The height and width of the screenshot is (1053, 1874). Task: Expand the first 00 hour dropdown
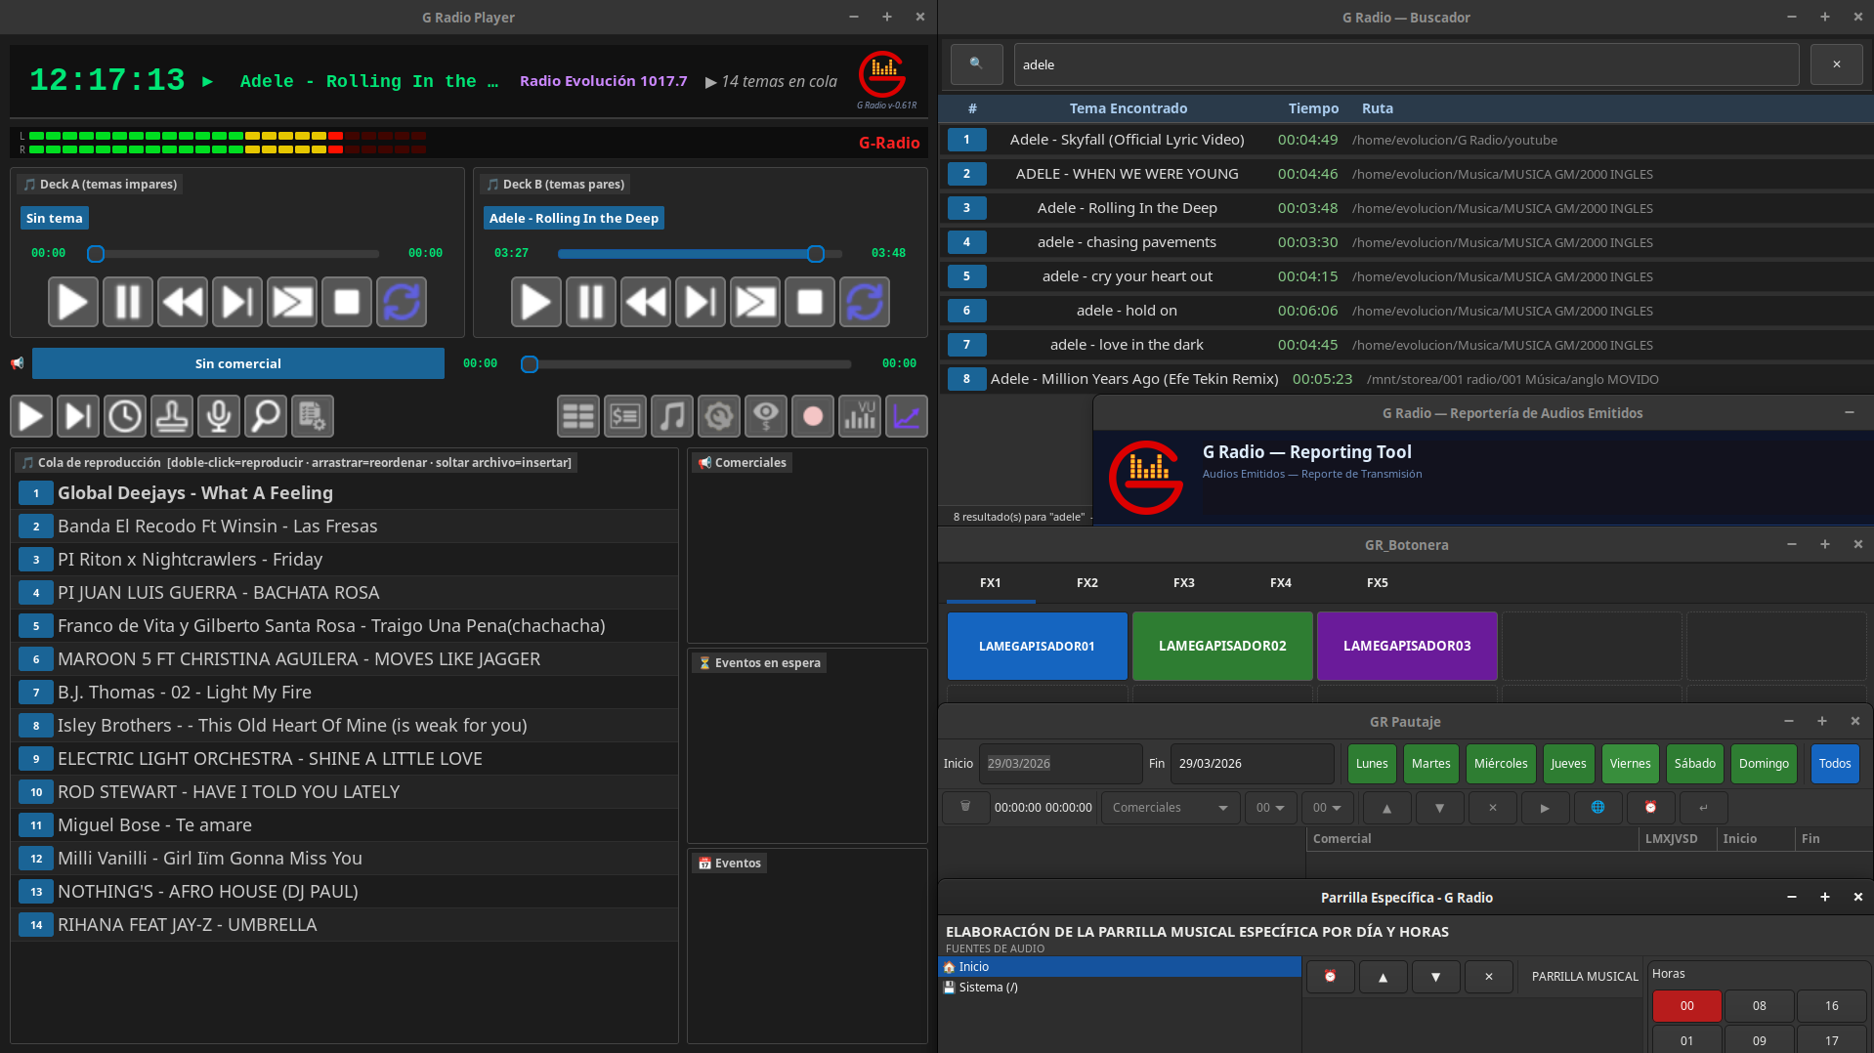coord(1270,808)
